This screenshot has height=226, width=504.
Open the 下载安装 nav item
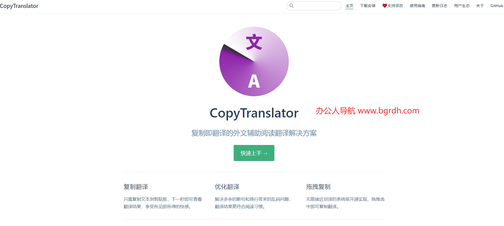pyautogui.click(x=368, y=6)
